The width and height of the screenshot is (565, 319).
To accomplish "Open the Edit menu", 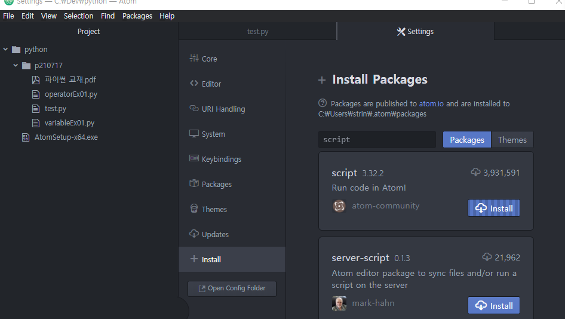I will pyautogui.click(x=27, y=16).
